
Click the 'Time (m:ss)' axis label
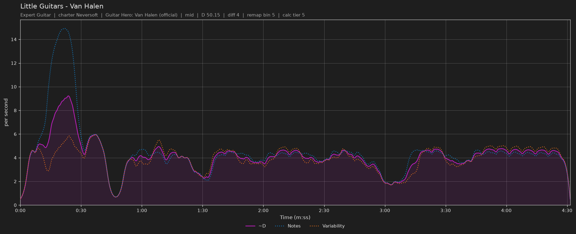(295, 217)
